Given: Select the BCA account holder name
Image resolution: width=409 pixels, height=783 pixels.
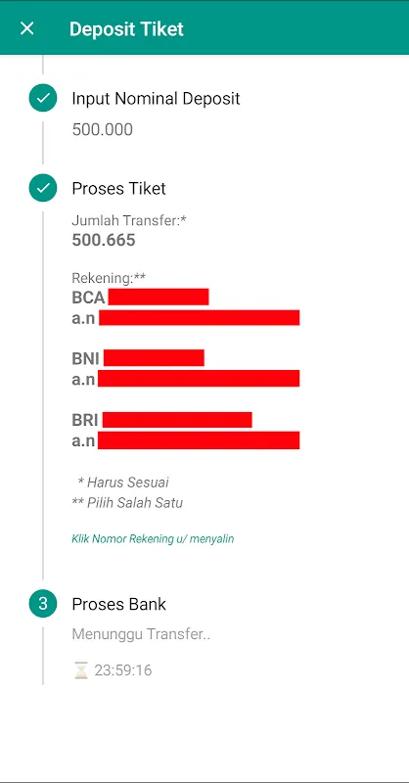Looking at the screenshot, I should tap(200, 317).
